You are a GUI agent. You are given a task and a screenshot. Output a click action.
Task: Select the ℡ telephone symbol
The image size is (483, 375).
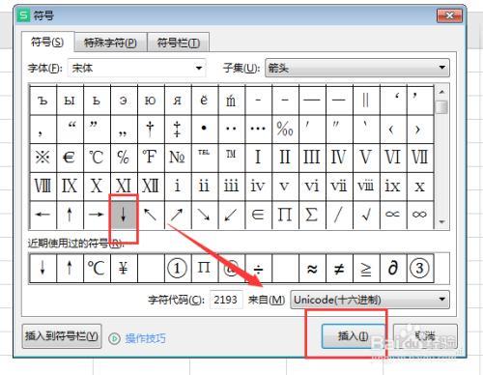pos(205,158)
